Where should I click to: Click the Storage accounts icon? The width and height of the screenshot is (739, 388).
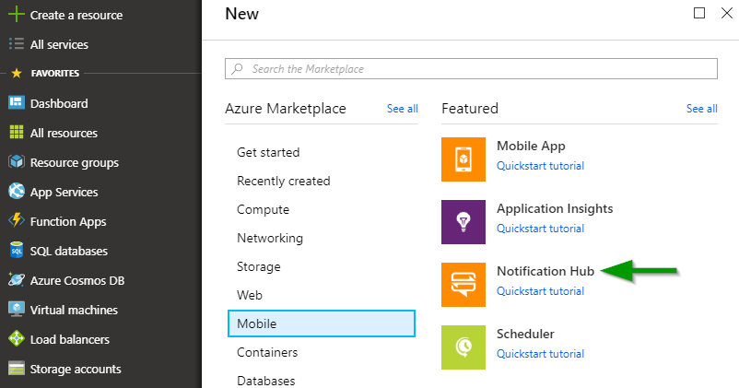click(x=17, y=369)
